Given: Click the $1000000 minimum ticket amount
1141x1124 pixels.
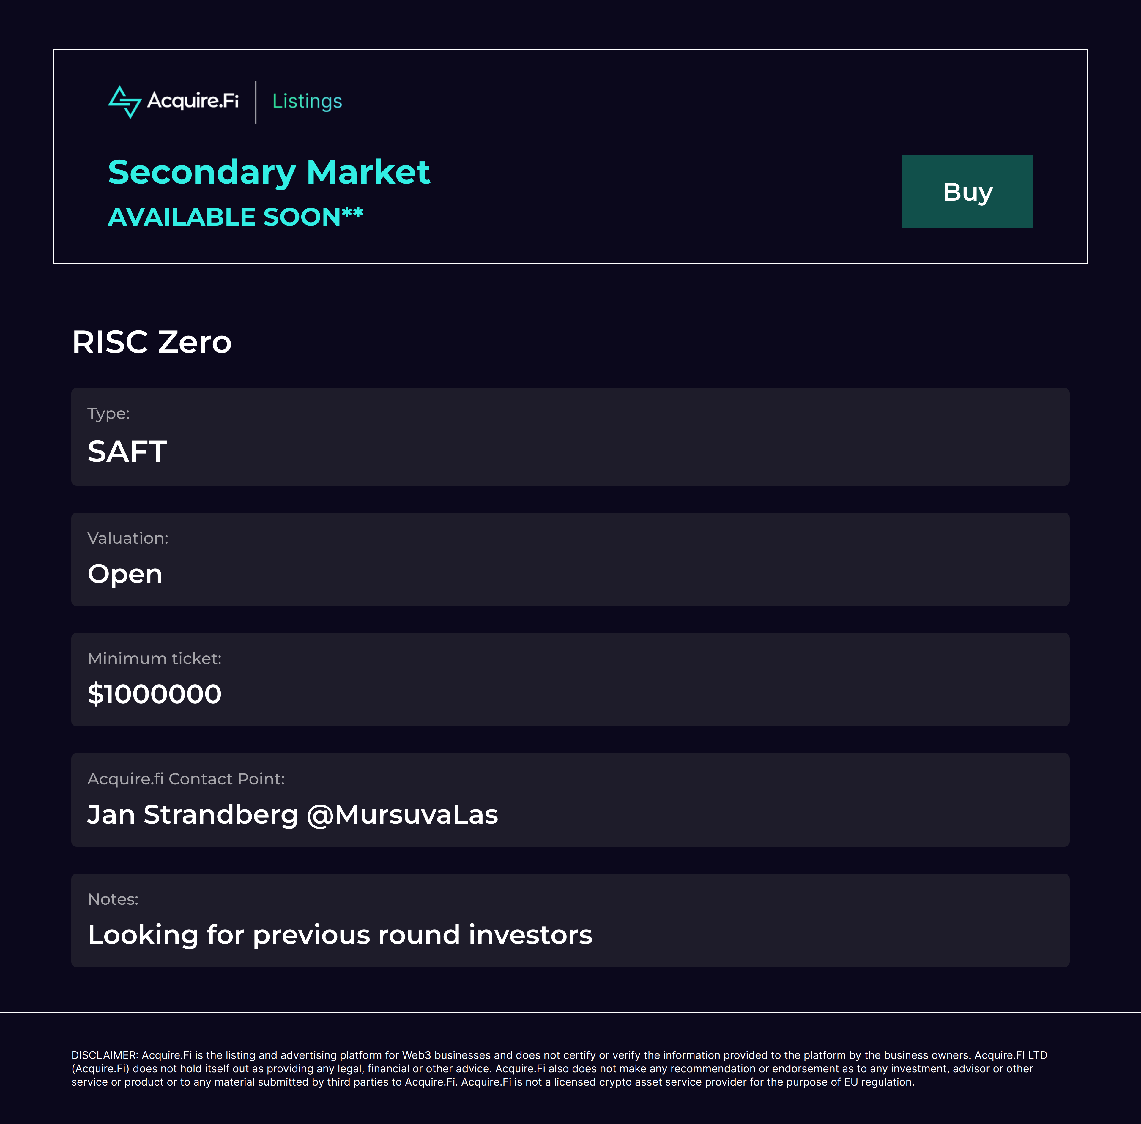Looking at the screenshot, I should coord(155,694).
